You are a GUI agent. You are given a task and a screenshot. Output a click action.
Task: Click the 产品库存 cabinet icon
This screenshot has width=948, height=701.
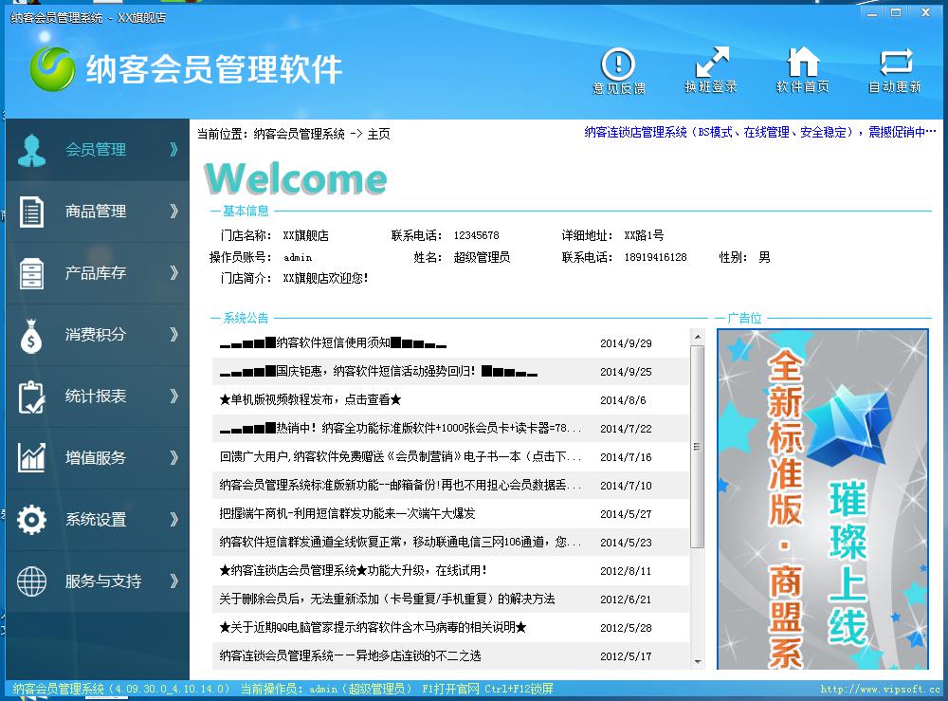coord(31,273)
